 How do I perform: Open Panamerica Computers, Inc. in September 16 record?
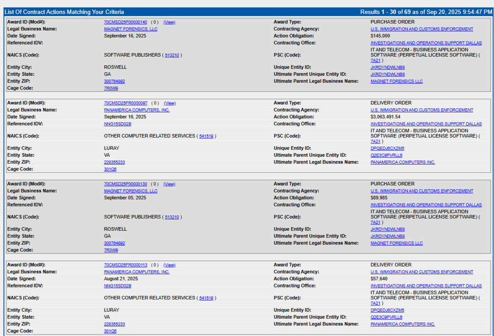(x=137, y=110)
